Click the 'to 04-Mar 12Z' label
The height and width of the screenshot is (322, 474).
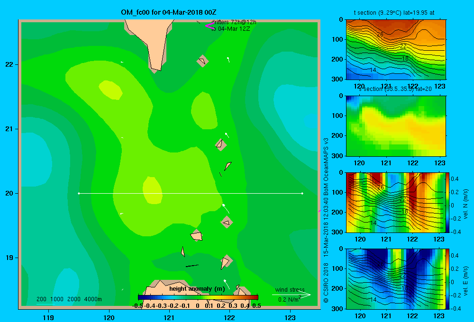point(231,29)
